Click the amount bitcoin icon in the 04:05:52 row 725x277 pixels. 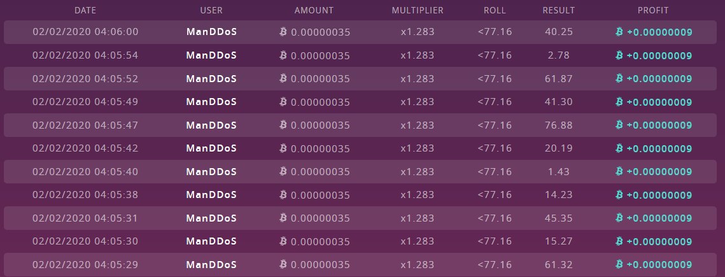(283, 78)
